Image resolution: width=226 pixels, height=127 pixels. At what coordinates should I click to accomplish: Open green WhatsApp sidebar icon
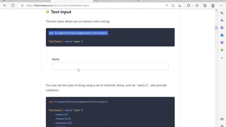click(x=222, y=50)
